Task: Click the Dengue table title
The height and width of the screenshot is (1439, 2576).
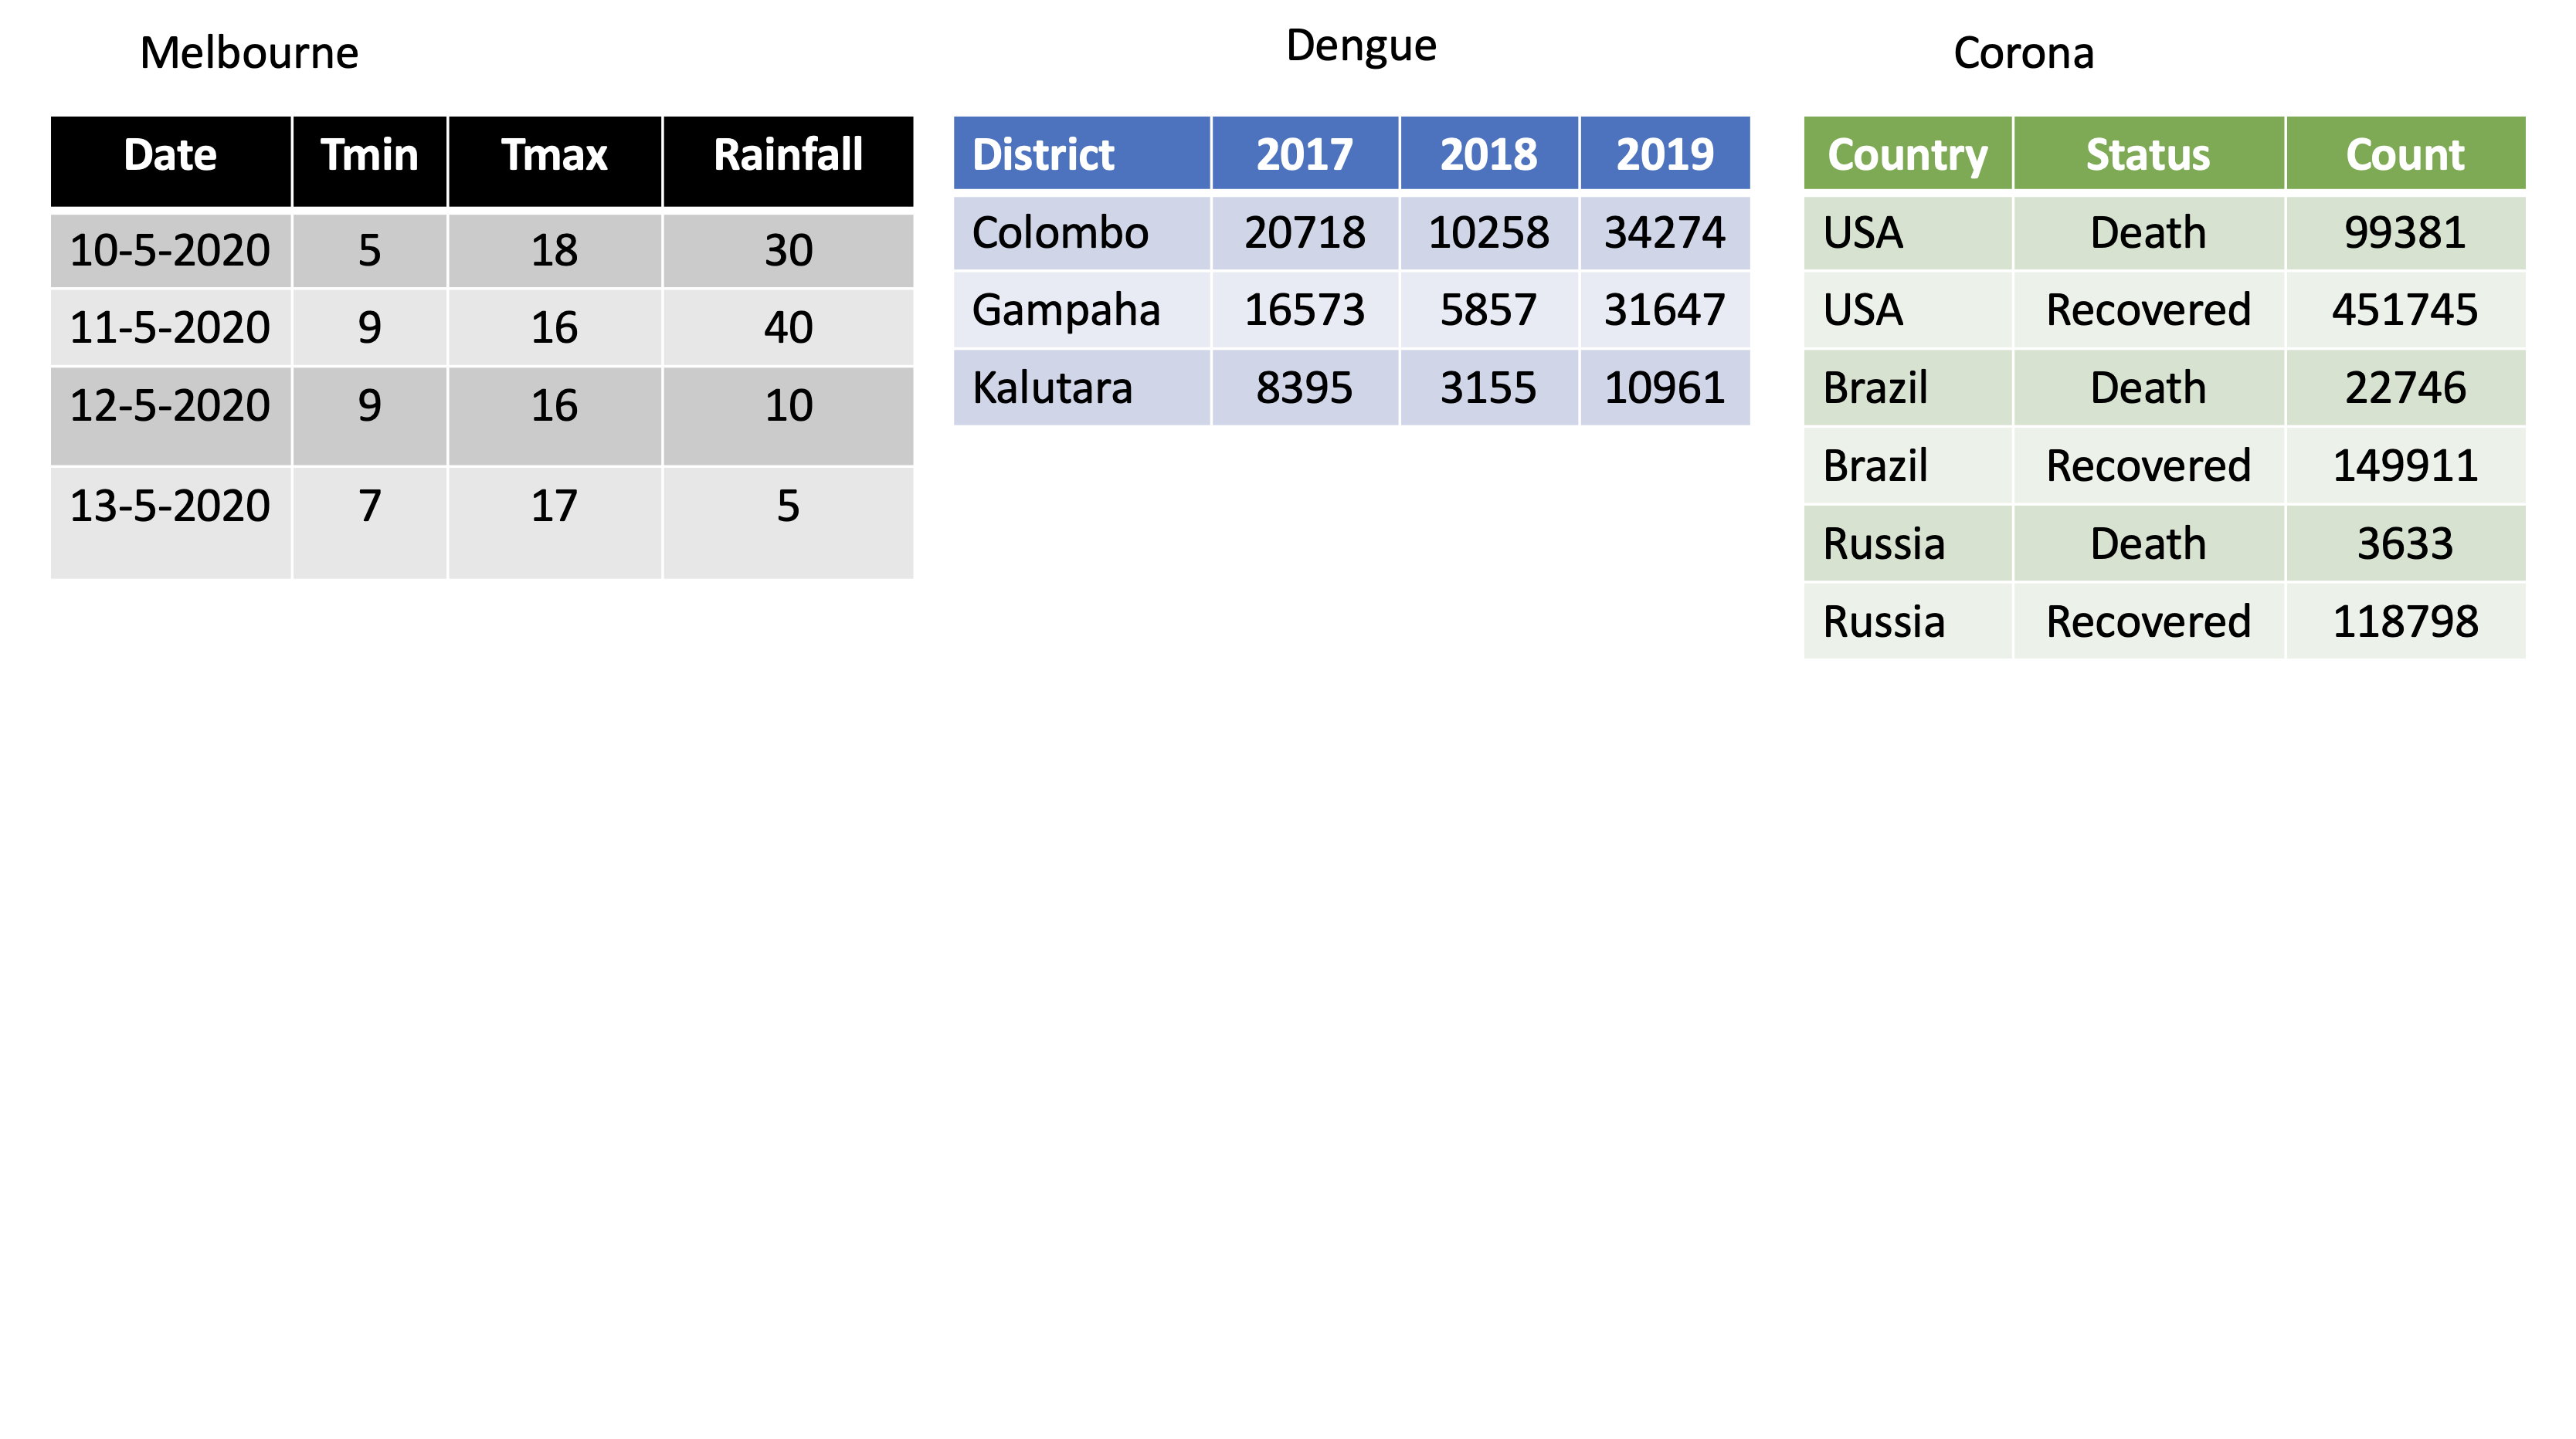Action: click(1361, 46)
